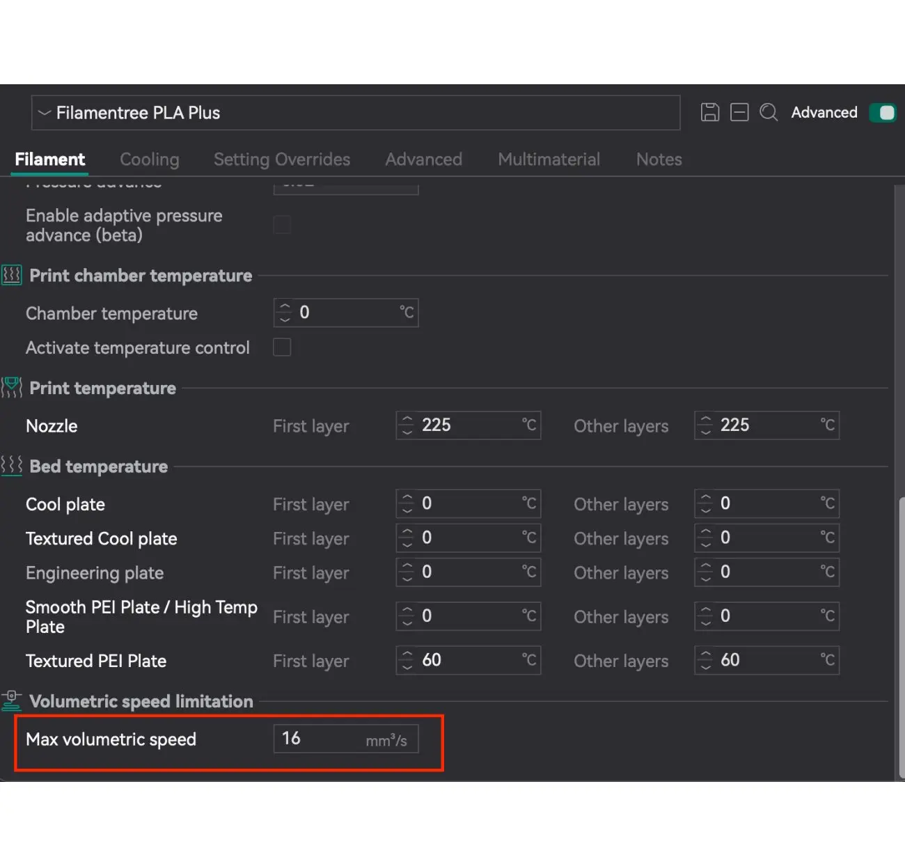Increase Chamber temperature with up arrow
The image size is (905, 862).
pos(284,306)
